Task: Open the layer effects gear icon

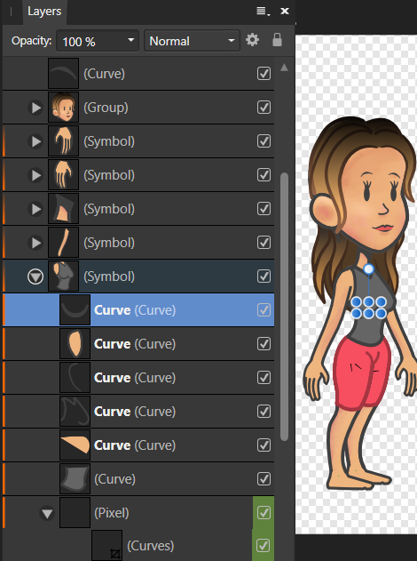Action: pyautogui.click(x=252, y=40)
